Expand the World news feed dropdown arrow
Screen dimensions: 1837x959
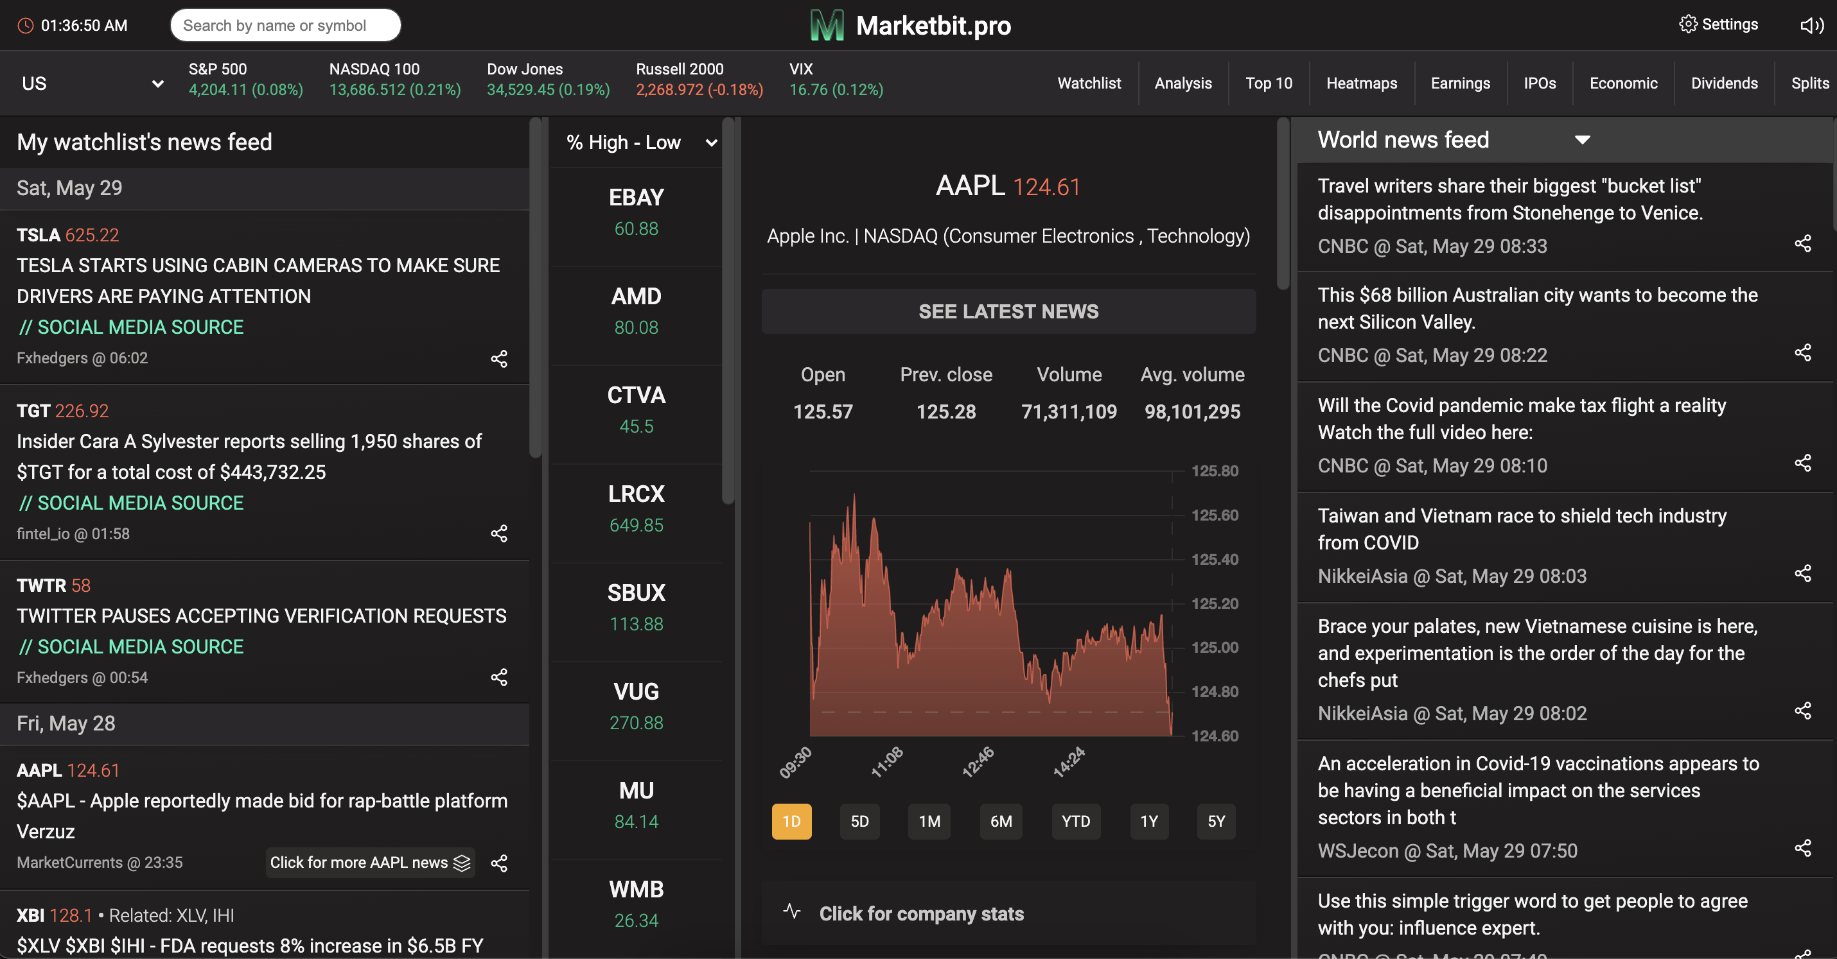point(1583,140)
